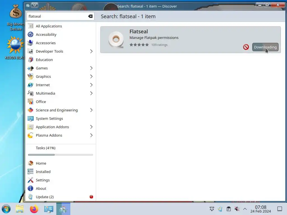Click the Big Money Deluxe desktop icon

pyautogui.click(x=16, y=17)
